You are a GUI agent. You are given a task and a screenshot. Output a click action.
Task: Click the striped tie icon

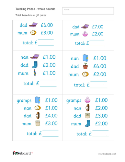(x=35, y=73)
